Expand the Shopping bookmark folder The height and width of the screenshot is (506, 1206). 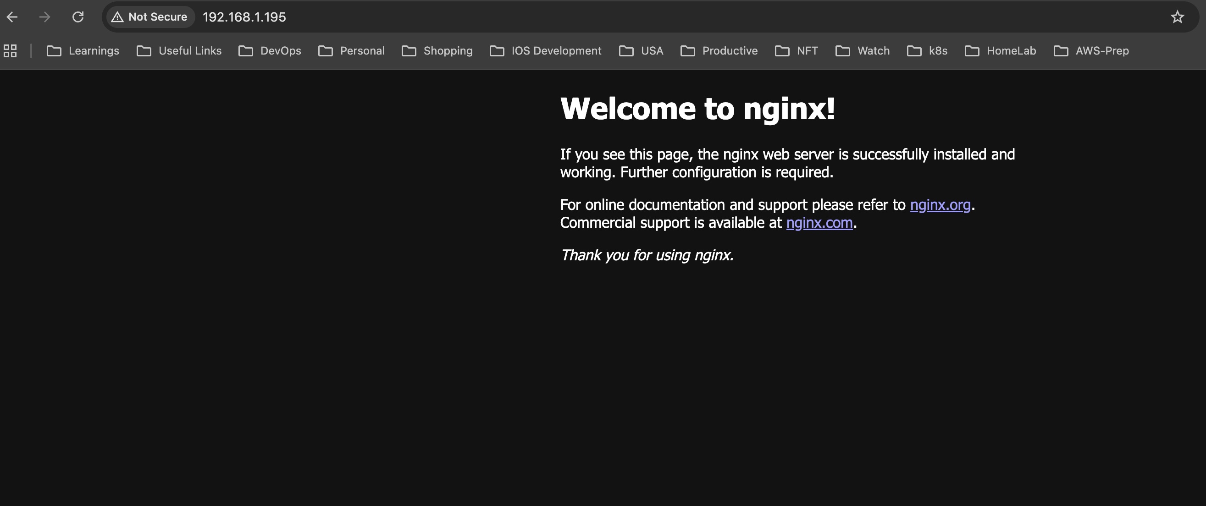point(437,50)
